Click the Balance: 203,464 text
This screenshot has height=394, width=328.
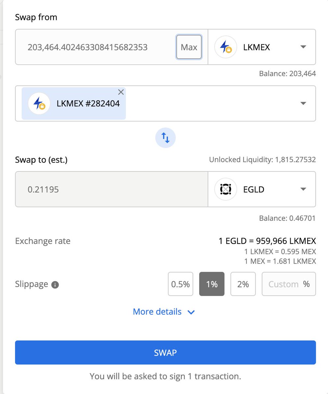tap(287, 74)
